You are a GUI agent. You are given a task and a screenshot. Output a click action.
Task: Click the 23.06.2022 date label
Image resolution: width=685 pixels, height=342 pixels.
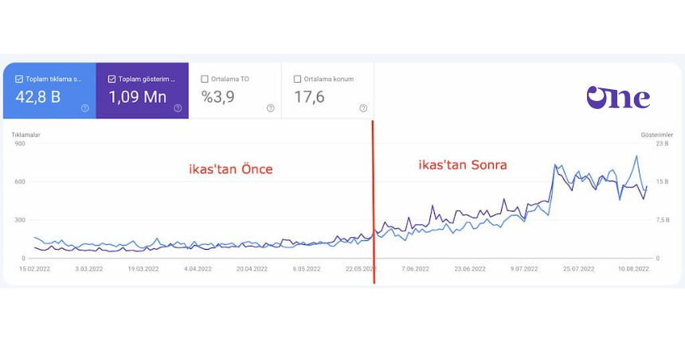tap(470, 269)
